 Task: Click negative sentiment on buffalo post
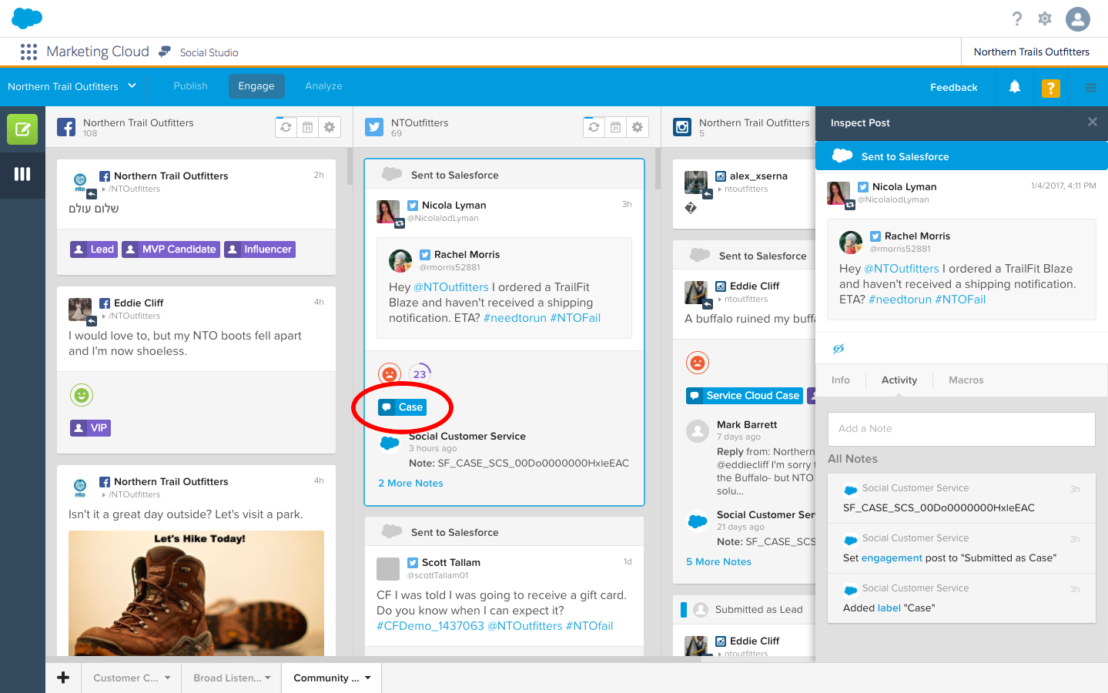(x=698, y=363)
